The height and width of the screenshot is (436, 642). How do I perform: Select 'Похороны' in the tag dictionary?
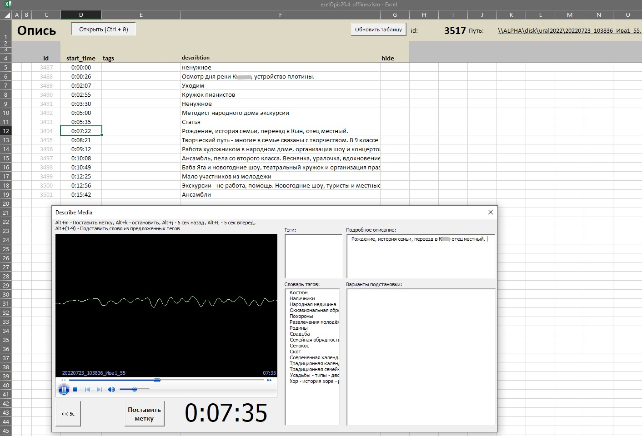point(301,317)
